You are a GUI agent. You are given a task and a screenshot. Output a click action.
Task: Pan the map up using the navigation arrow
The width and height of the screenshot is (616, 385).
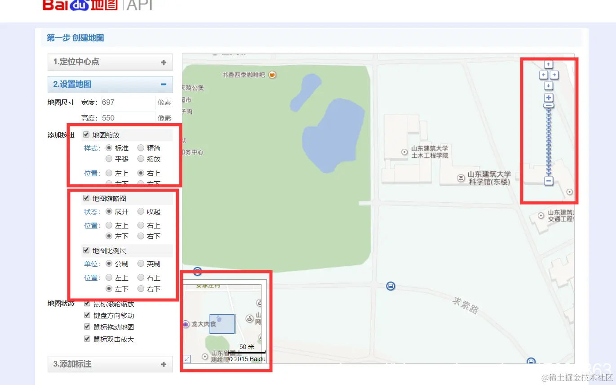(549, 64)
